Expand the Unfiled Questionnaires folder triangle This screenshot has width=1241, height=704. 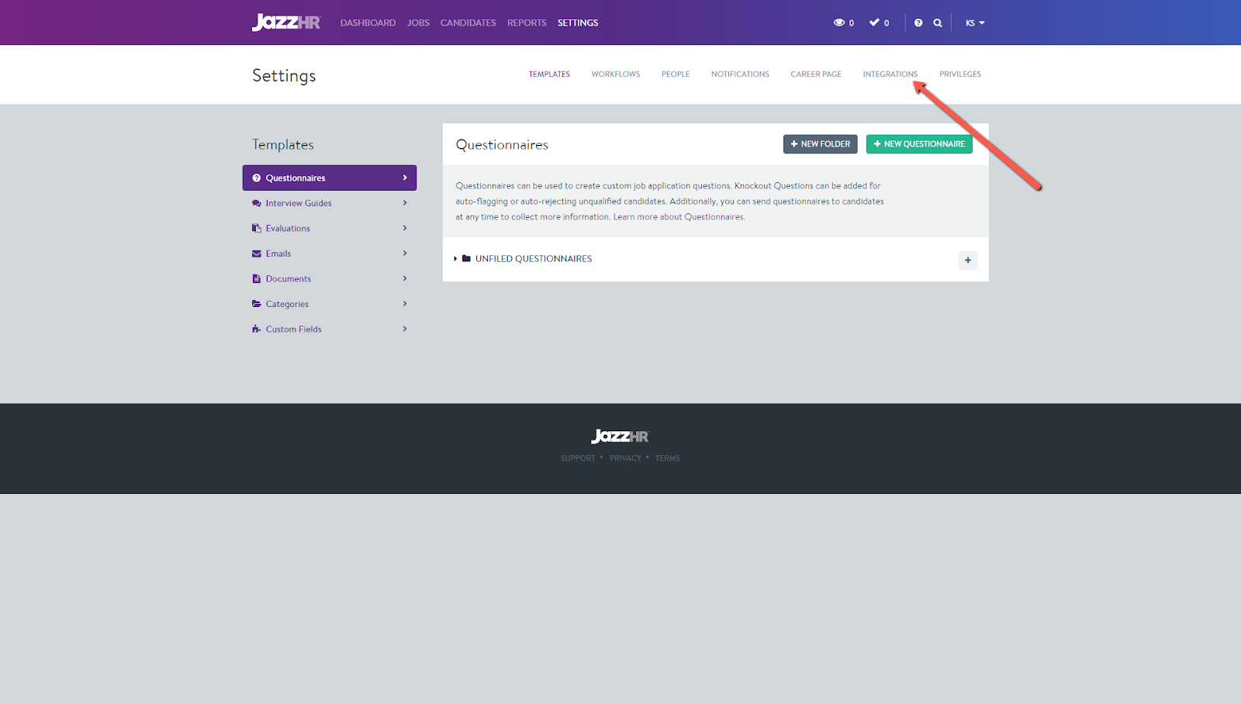(x=455, y=259)
